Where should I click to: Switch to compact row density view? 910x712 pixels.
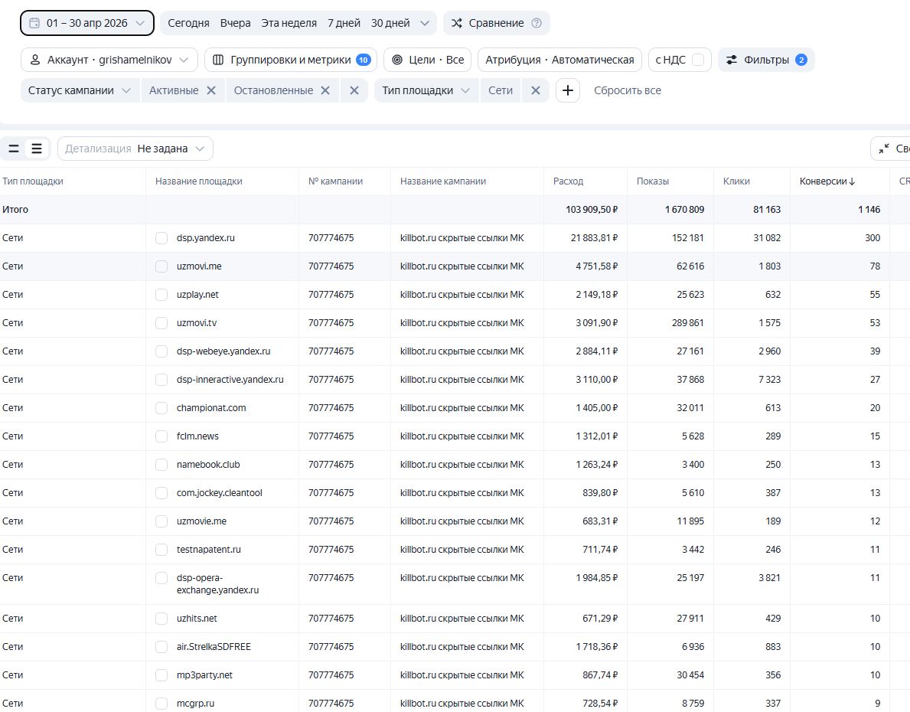coord(14,149)
